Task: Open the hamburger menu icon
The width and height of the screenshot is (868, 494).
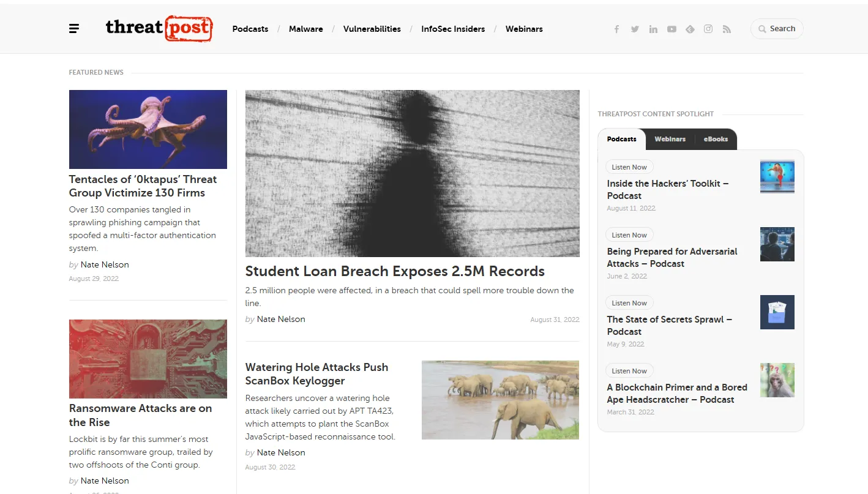Action: click(74, 29)
